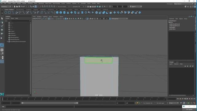This screenshot has height=111, width=197.
Task: Choose the Paint selection tool
Action: point(2,26)
